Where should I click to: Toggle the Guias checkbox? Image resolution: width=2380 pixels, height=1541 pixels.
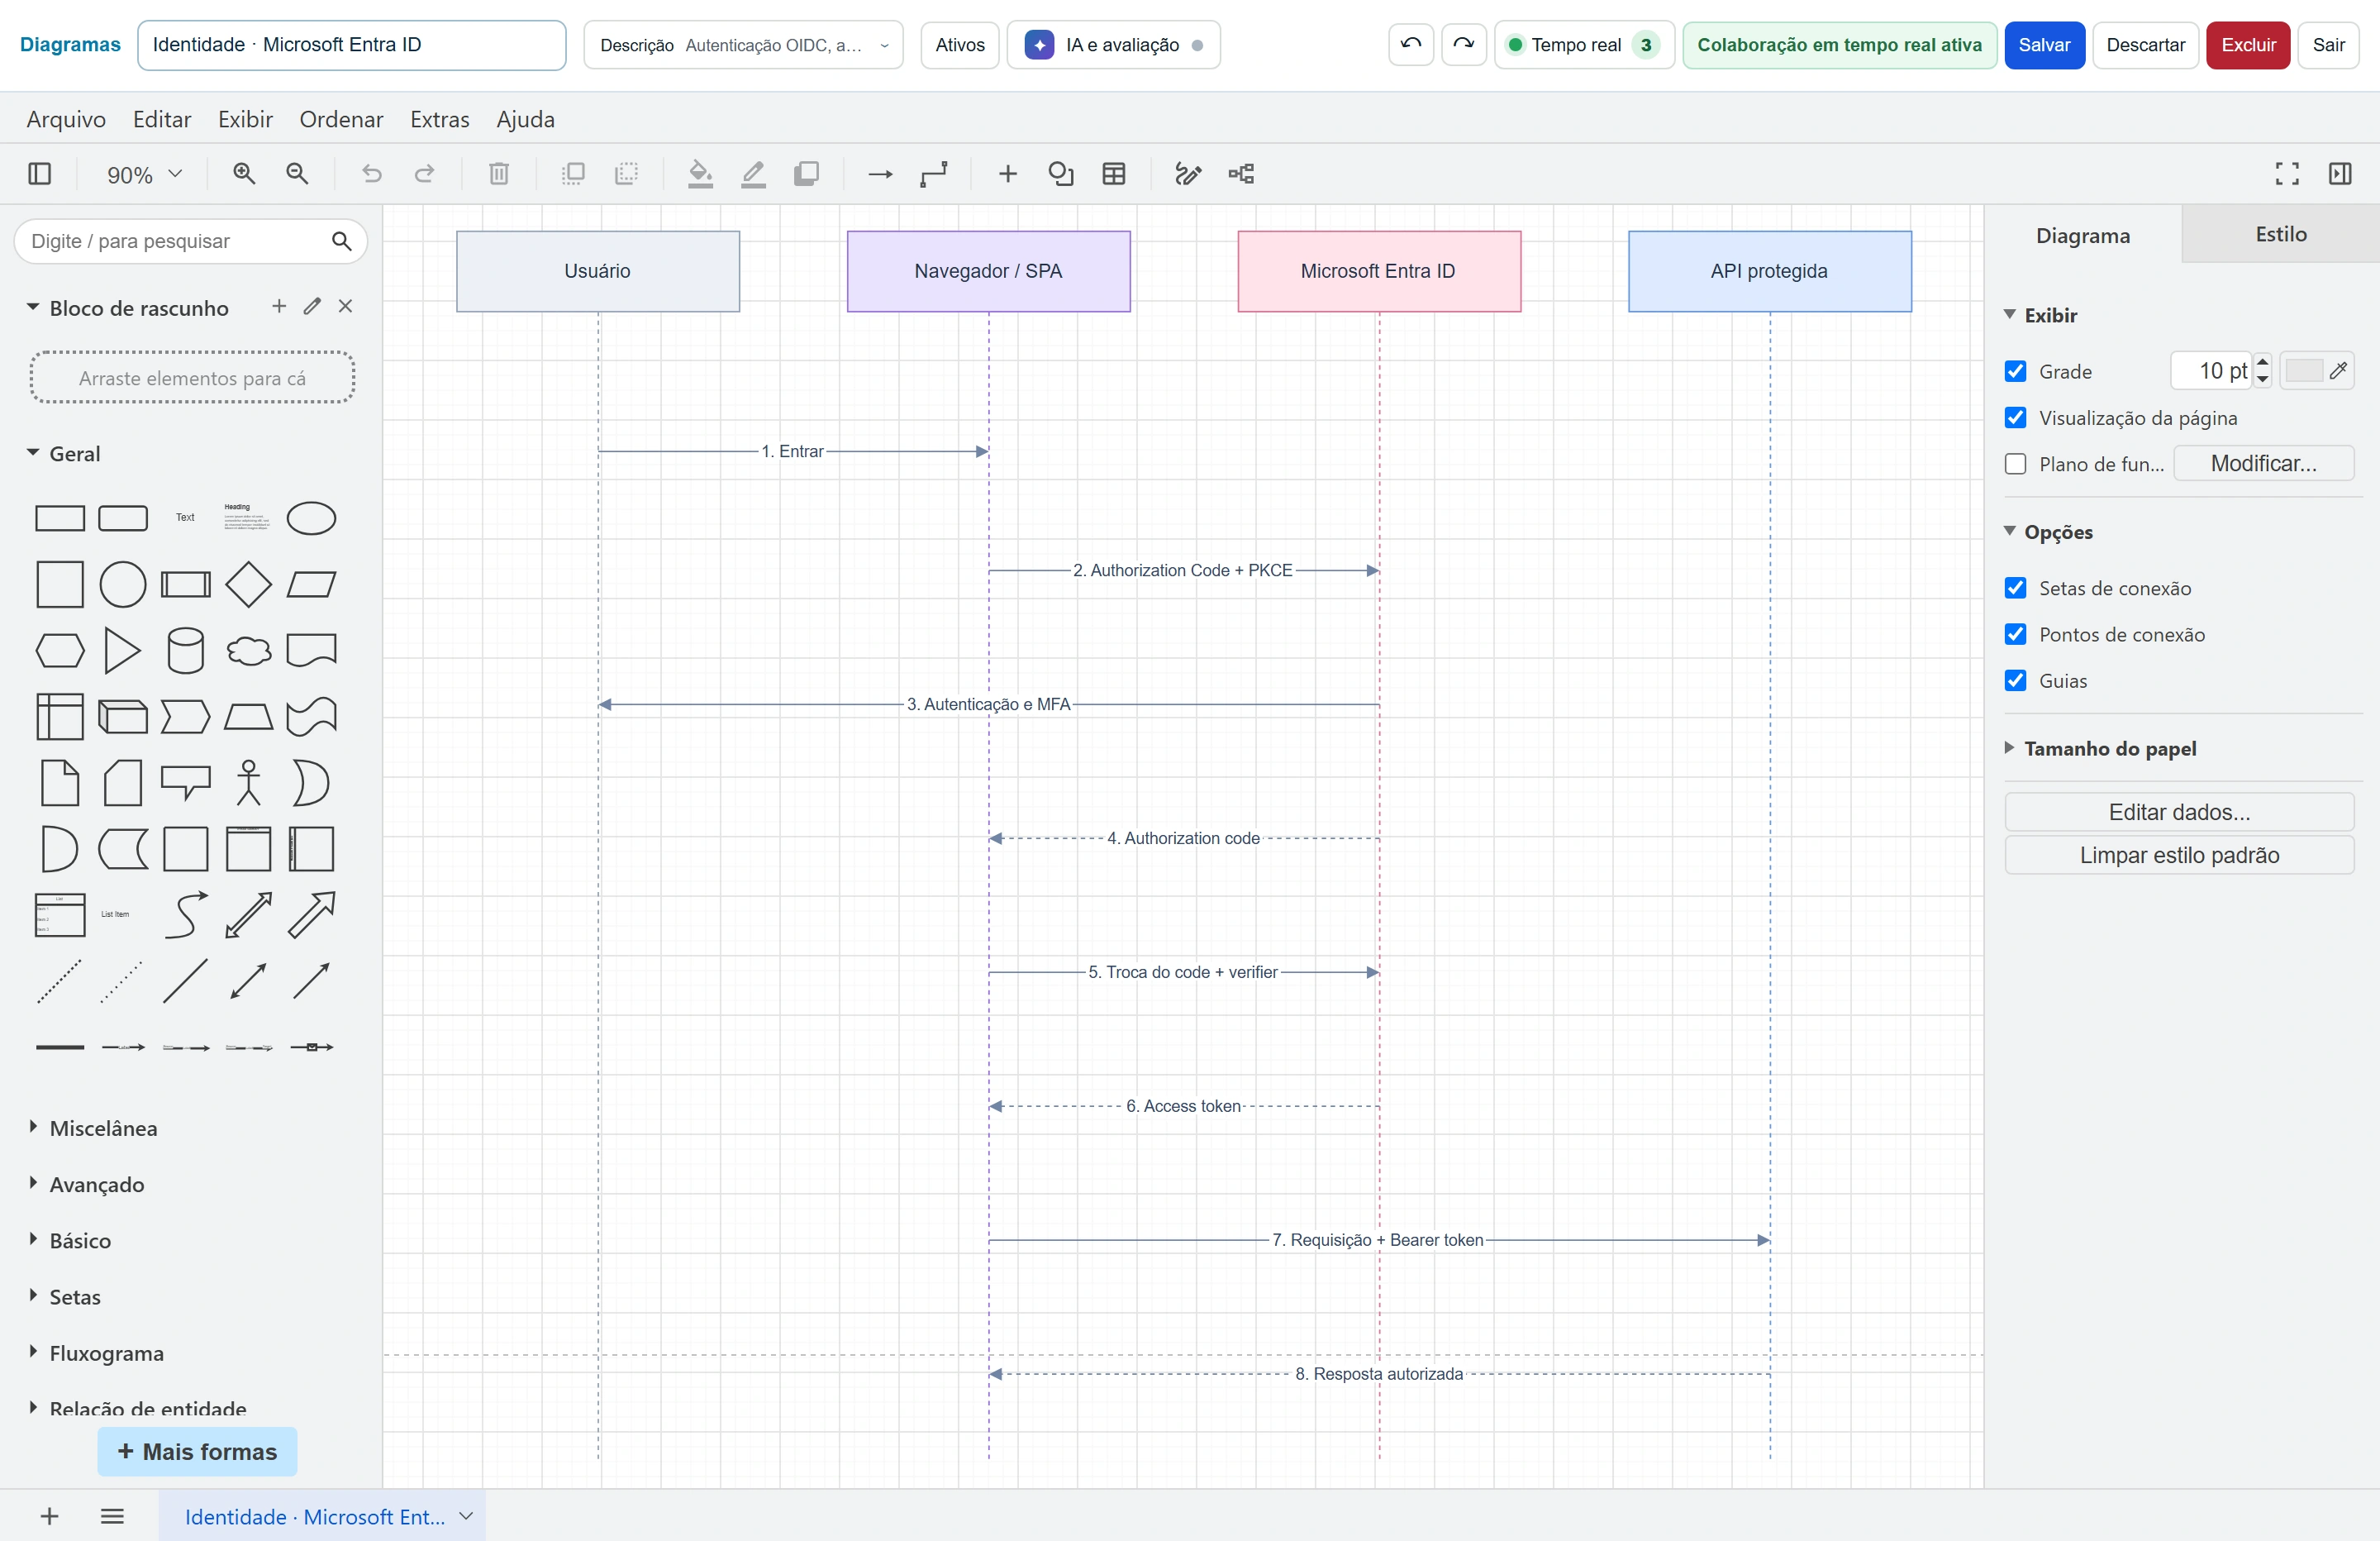2016,680
